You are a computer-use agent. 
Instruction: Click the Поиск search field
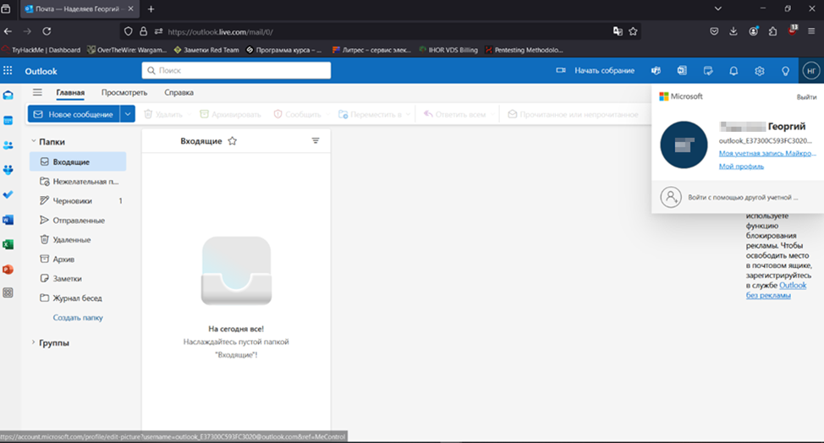[x=236, y=70]
